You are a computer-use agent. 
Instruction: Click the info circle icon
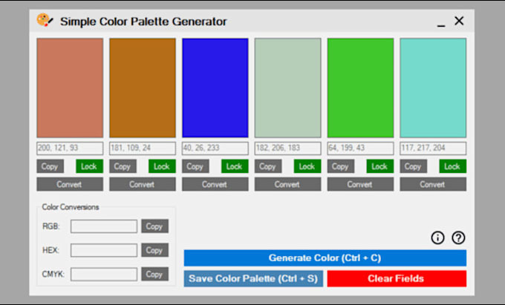[x=437, y=237]
